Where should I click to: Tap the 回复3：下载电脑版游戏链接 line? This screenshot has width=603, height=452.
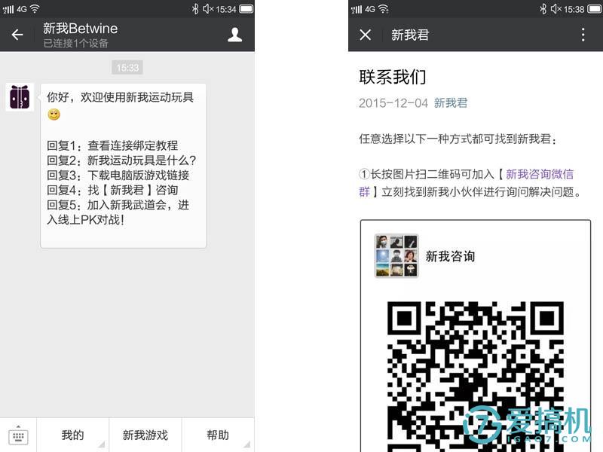point(118,176)
